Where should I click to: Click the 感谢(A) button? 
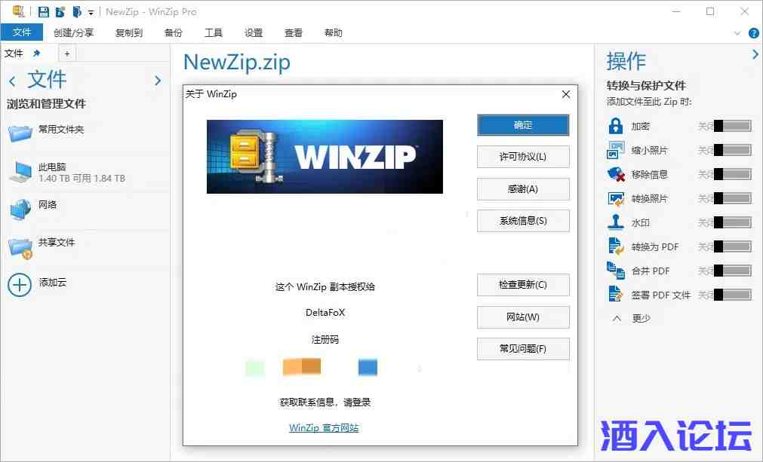tap(523, 189)
